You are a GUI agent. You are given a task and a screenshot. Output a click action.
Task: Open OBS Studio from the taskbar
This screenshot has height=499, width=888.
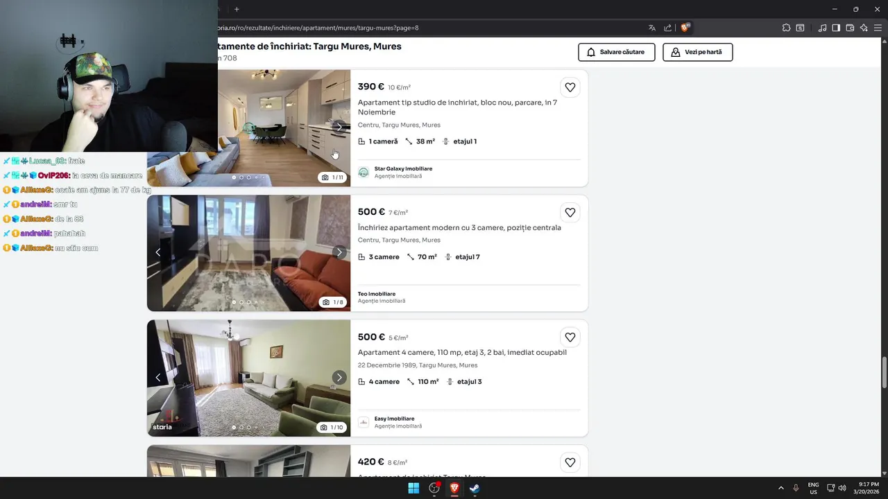[434, 488]
